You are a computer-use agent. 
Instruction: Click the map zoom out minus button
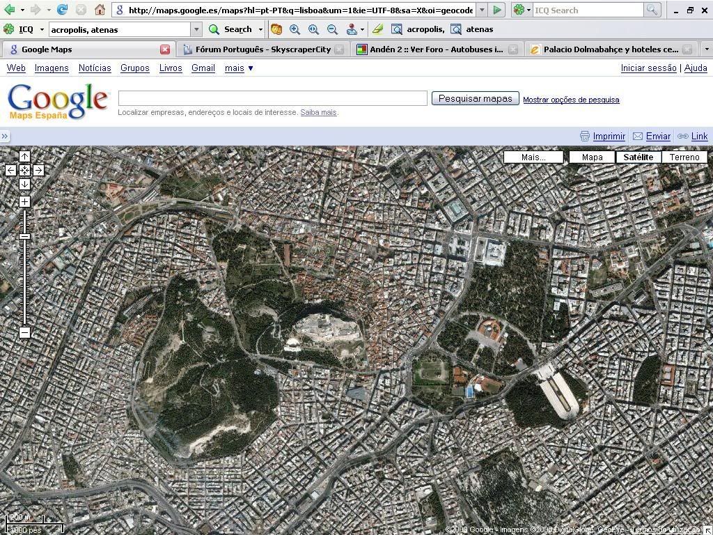pos(24,332)
